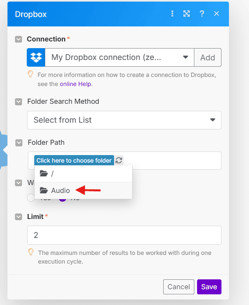Screen dimensions: 249x305
Task: Add a new Dropbox connection
Action: point(207,58)
